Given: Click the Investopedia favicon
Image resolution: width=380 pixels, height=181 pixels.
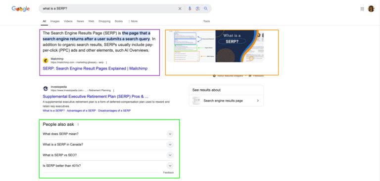Looking at the screenshot, I should tap(46, 88).
